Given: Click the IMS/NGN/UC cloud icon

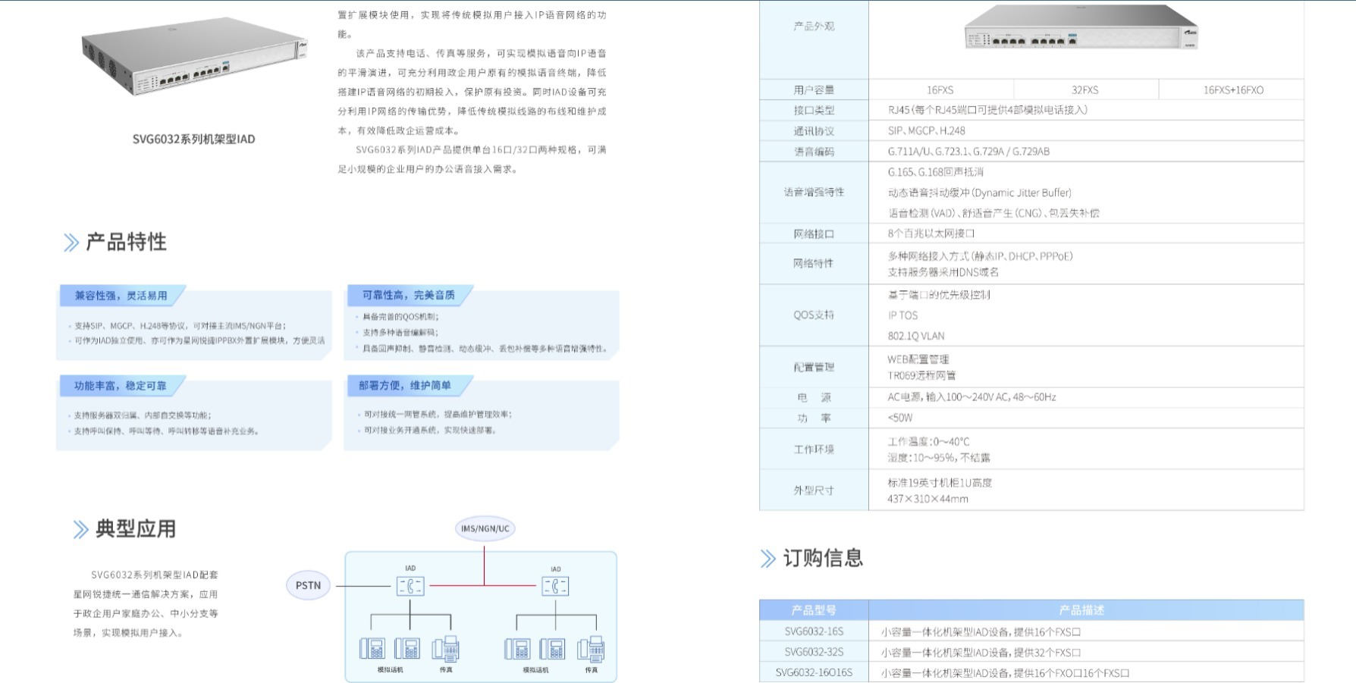Looking at the screenshot, I should pos(485,528).
